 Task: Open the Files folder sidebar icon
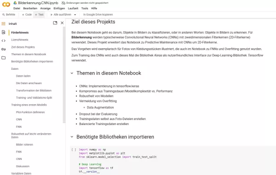click(x=4, y=57)
